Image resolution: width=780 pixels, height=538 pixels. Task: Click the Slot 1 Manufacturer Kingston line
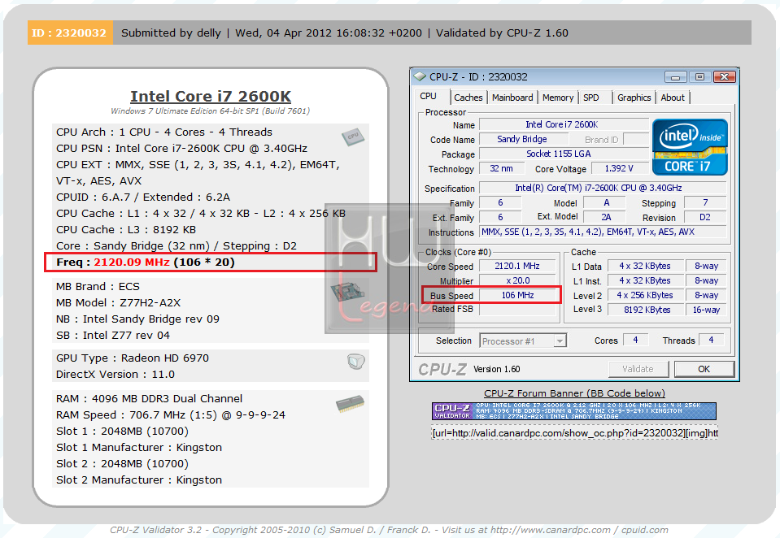139,448
